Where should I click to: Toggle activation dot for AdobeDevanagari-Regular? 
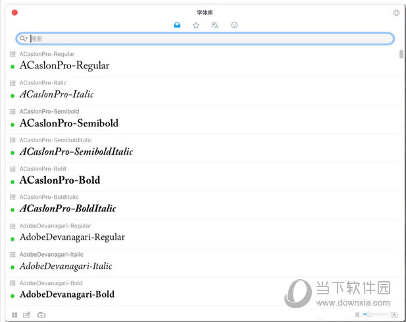[13, 239]
